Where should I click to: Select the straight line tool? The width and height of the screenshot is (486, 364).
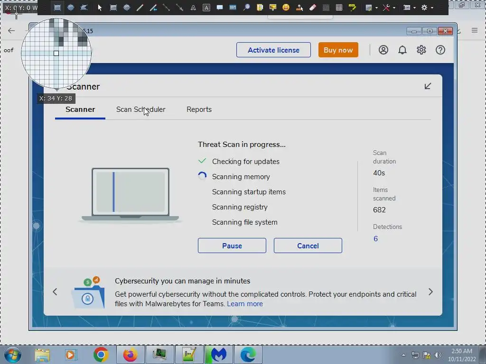(167, 8)
